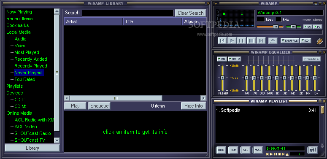Click the Eject open-file button

[273, 40]
